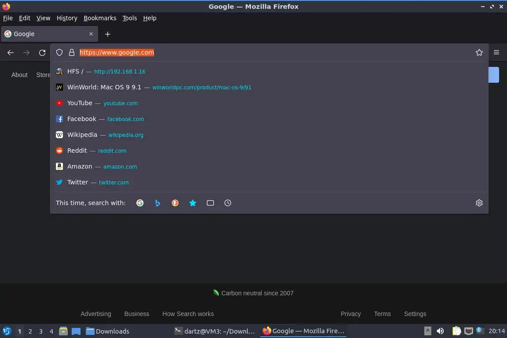Reload the current page
The height and width of the screenshot is (338, 507).
coord(42,53)
